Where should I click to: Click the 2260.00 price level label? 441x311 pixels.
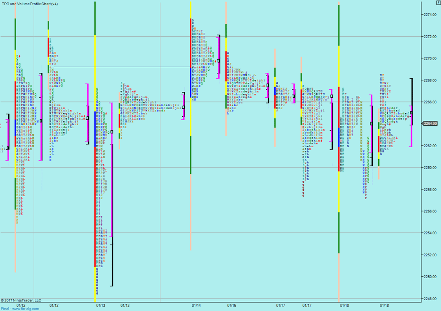tap(430, 168)
